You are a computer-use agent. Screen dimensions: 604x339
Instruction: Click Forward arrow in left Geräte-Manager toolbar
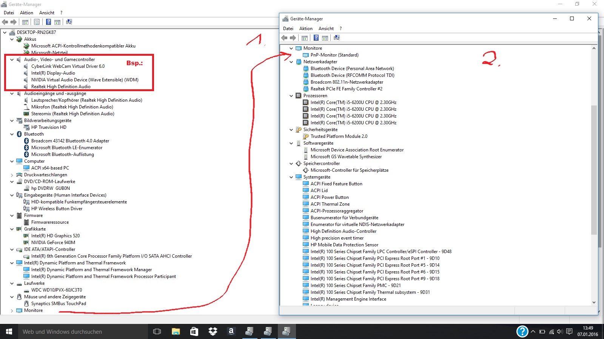[14, 22]
